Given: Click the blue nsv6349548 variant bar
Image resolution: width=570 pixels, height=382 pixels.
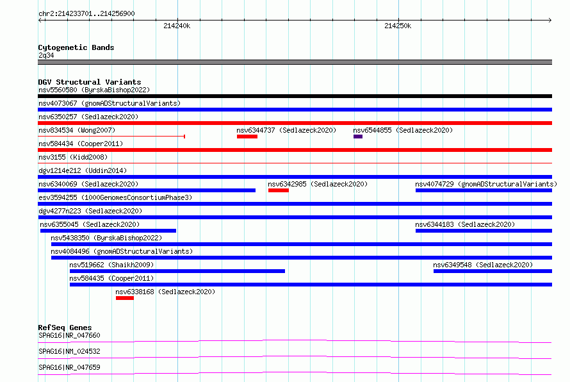Looking at the screenshot, I should (493, 271).
